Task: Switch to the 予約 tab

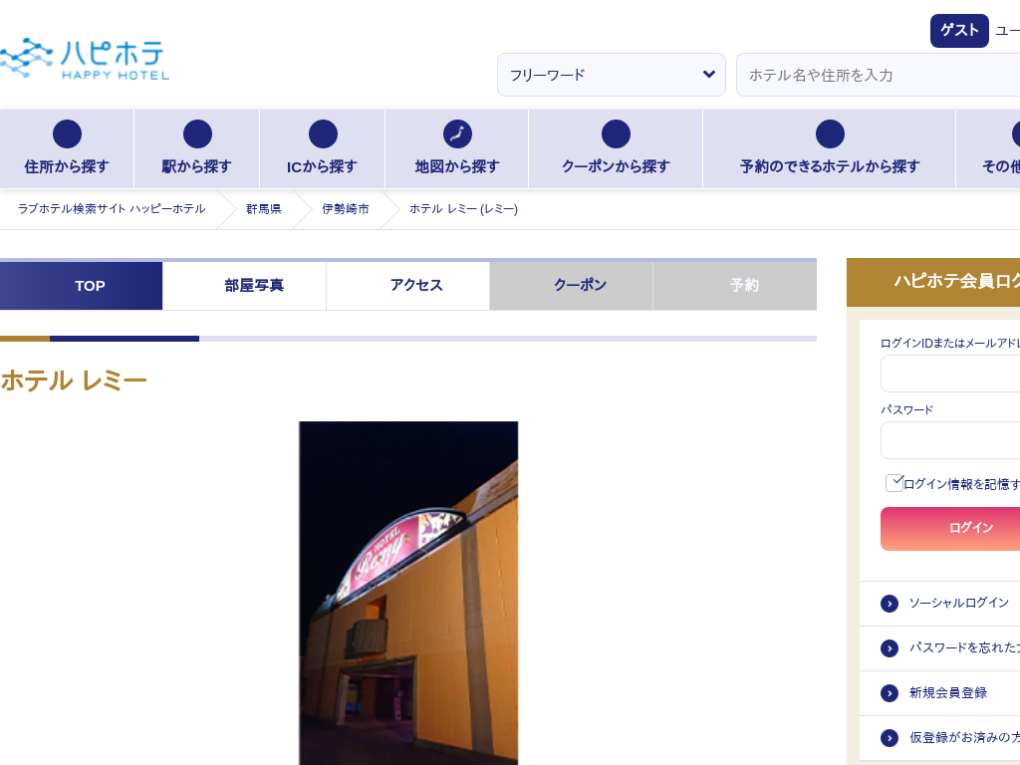Action: click(x=735, y=286)
